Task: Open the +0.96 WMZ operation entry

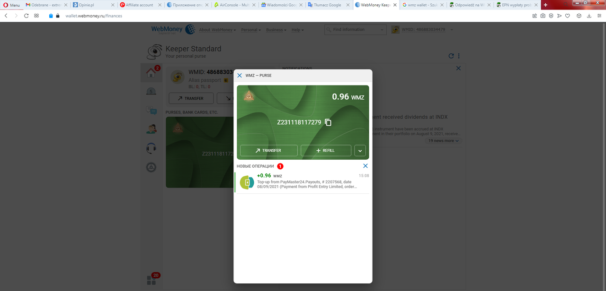Action: click(x=303, y=183)
